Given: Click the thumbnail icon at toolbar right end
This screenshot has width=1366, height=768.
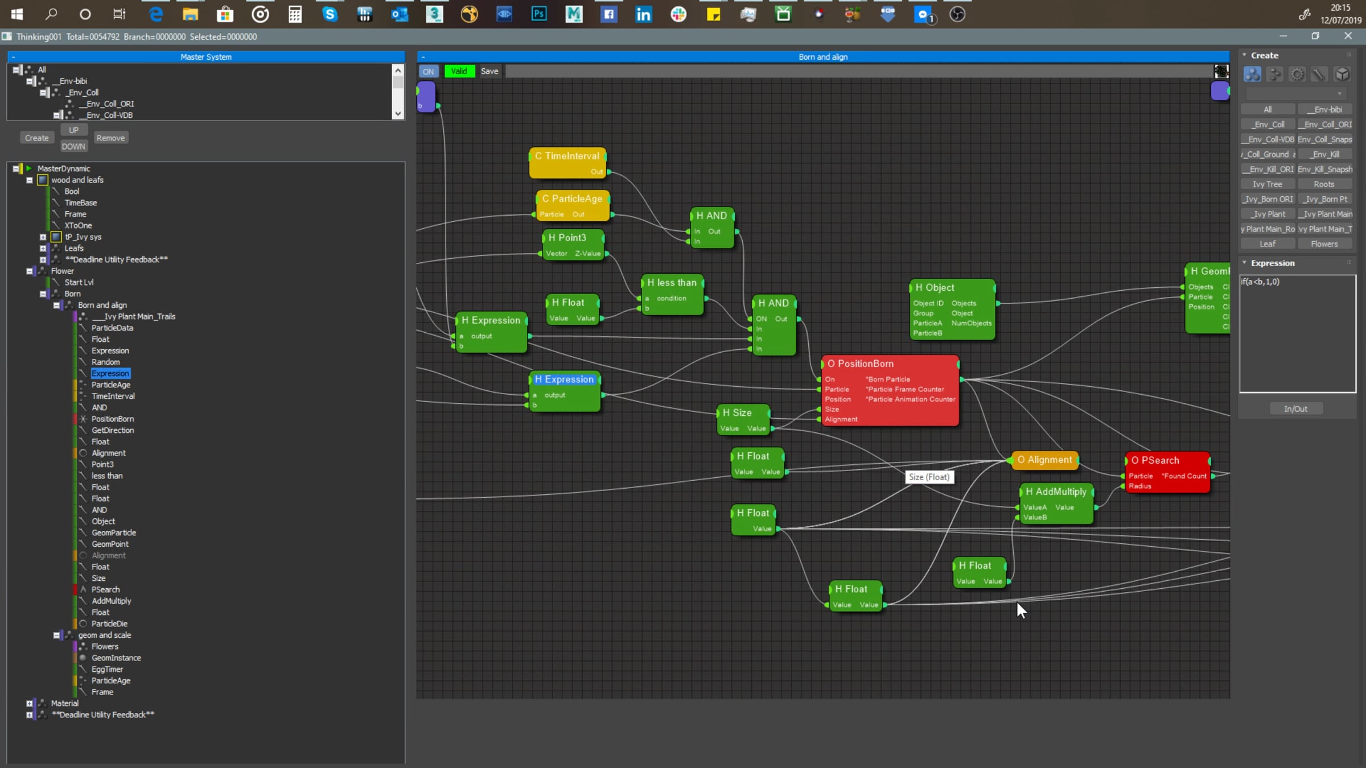Looking at the screenshot, I should click(1221, 72).
